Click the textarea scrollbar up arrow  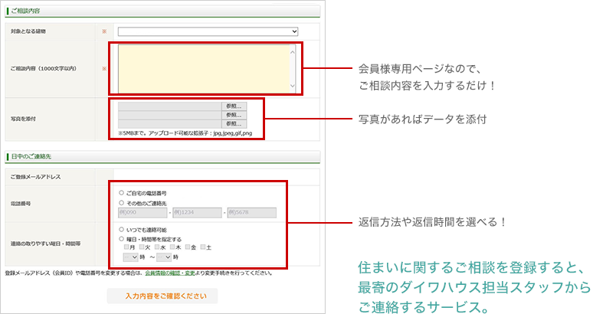tap(290, 51)
